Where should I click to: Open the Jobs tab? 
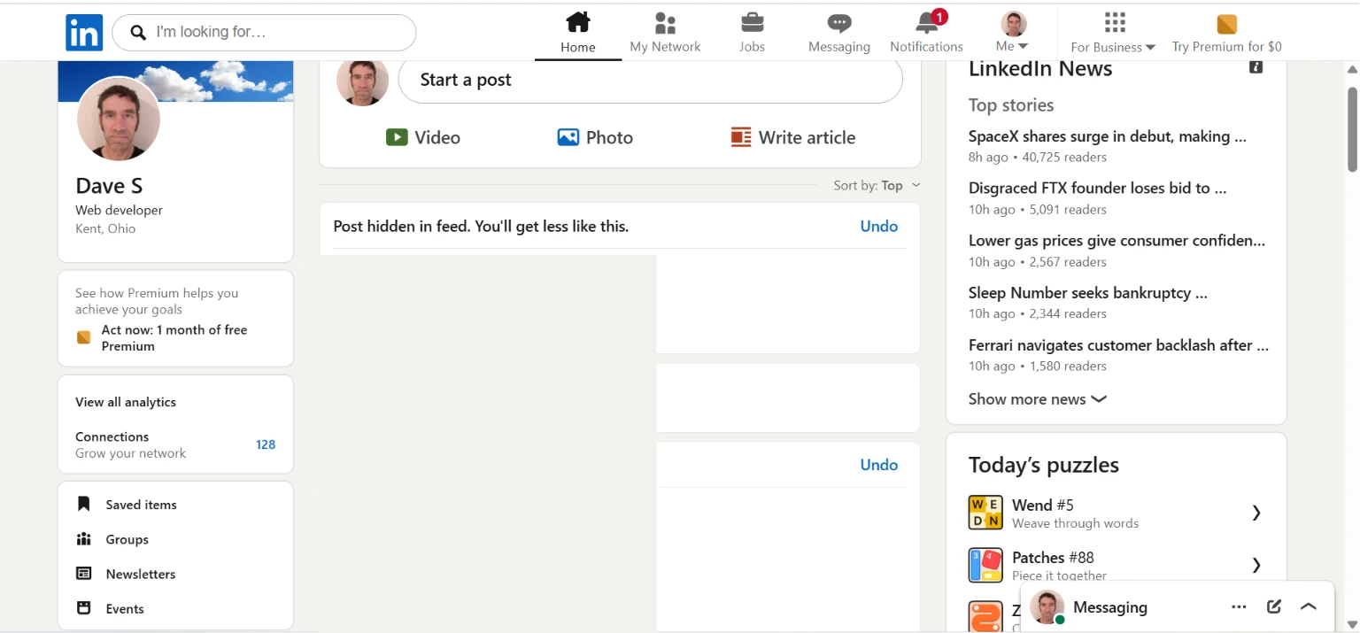pyautogui.click(x=752, y=33)
